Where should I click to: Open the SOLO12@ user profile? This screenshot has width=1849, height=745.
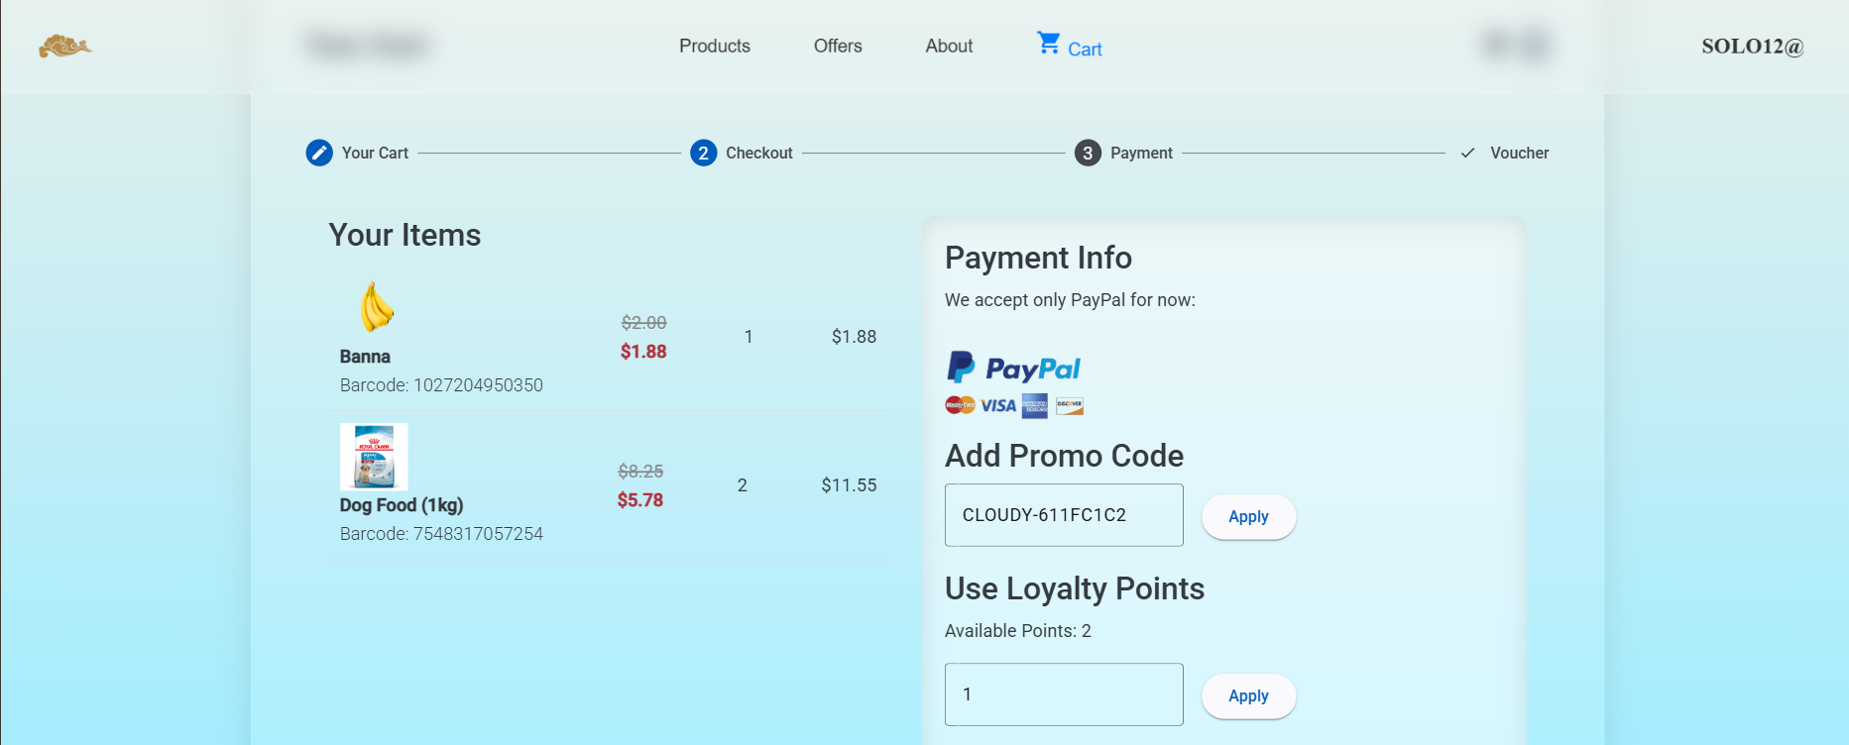1752,47
